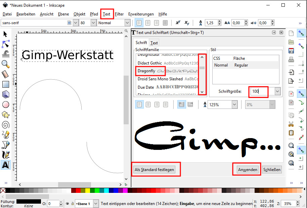Click the import icon
Screen dimensions: 307x208
(291, 72)
